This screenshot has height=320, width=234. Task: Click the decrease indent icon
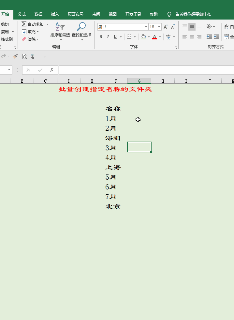pyautogui.click(x=209, y=37)
